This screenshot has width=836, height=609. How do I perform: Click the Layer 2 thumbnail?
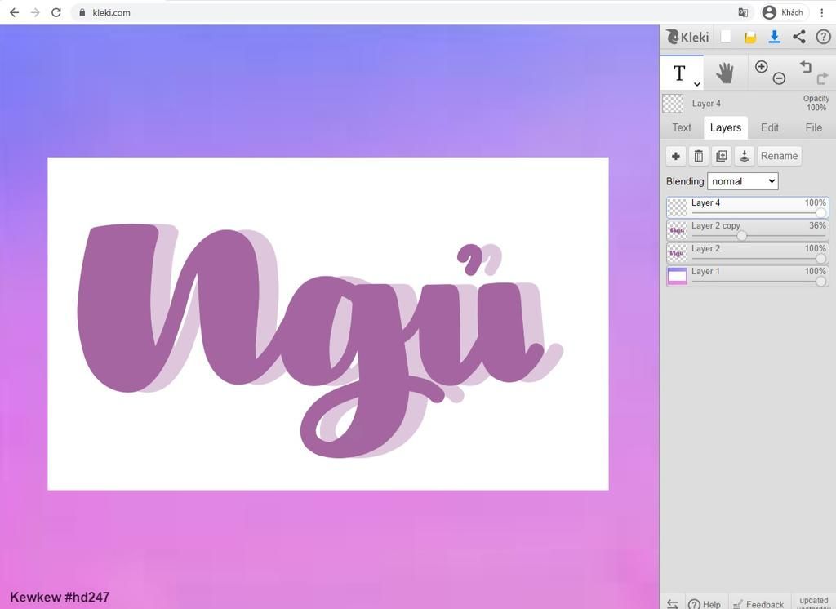pos(677,253)
